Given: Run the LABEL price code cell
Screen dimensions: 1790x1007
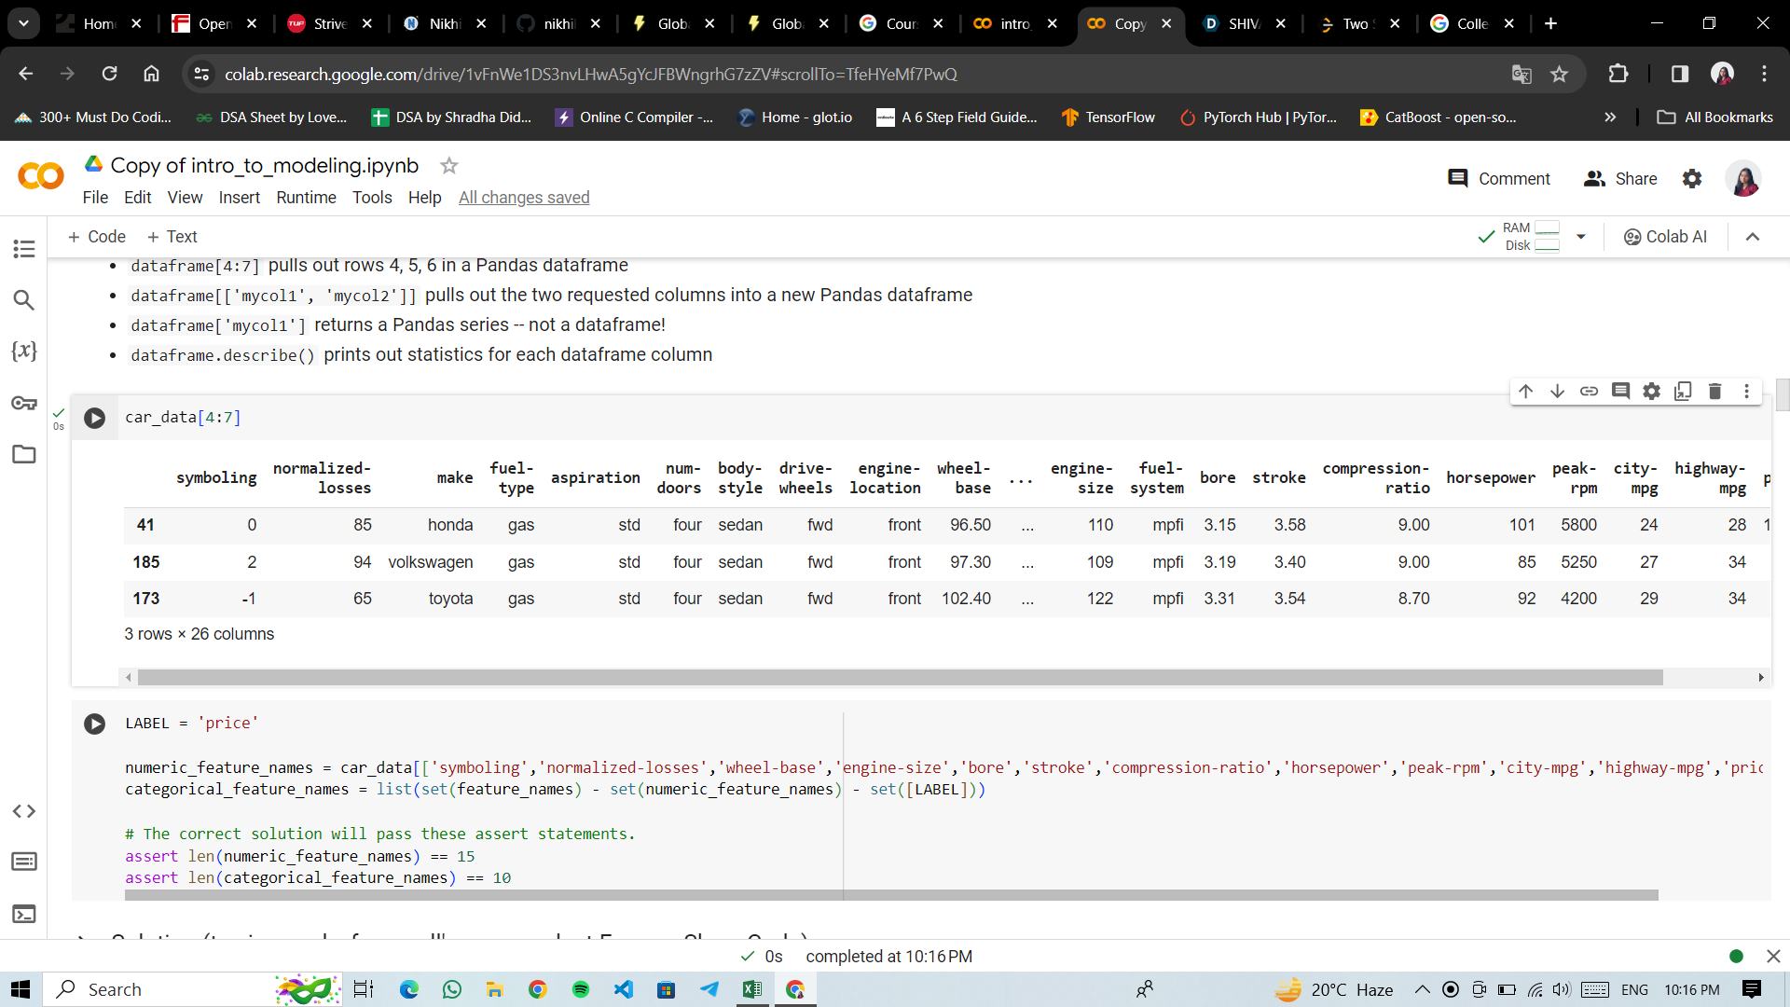Looking at the screenshot, I should [x=95, y=724].
